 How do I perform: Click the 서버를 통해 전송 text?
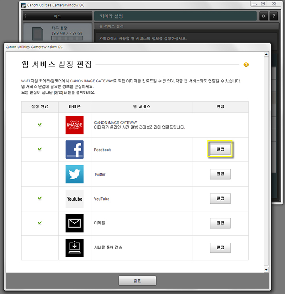108,247
